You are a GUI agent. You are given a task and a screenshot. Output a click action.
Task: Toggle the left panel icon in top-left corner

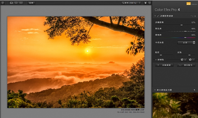[x=3, y=3]
